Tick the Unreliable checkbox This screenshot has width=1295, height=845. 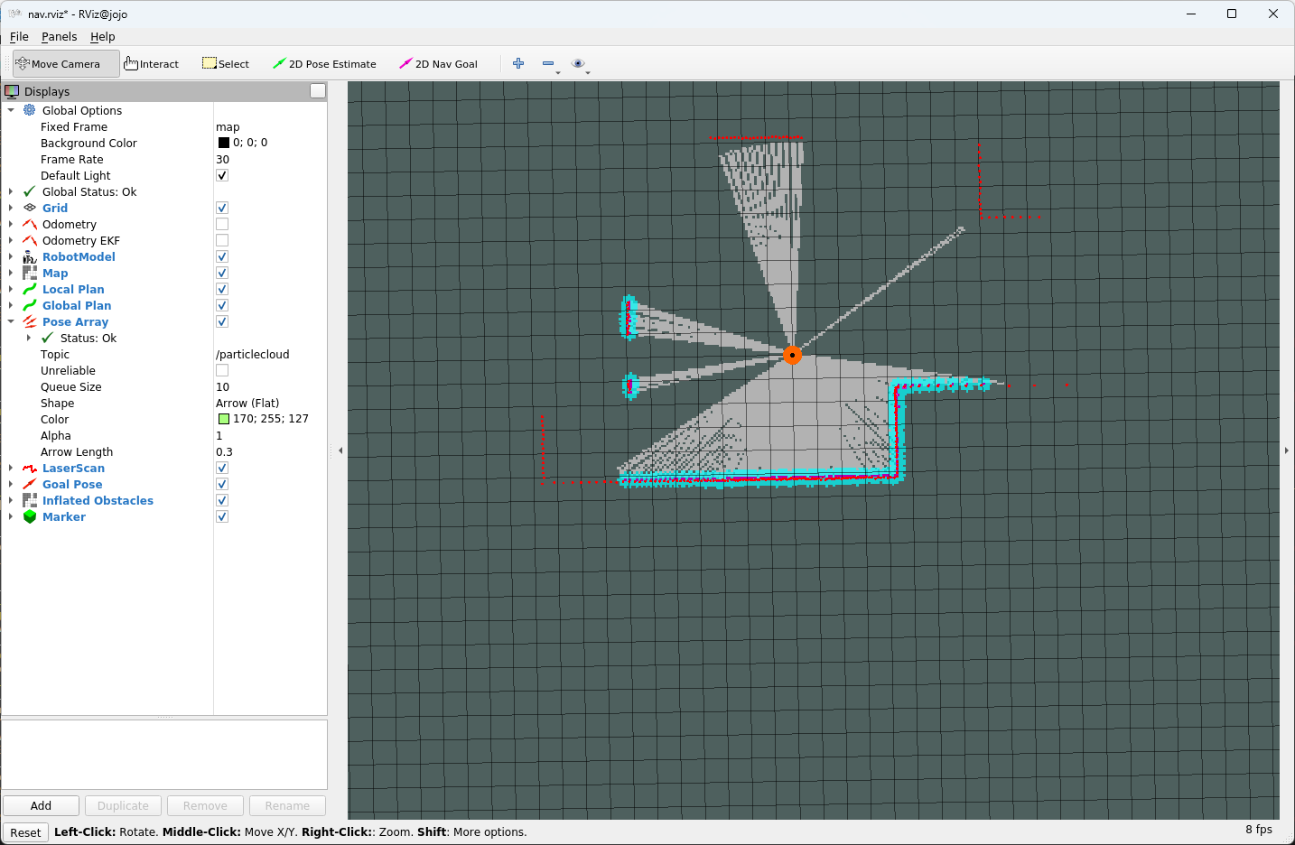tap(222, 371)
